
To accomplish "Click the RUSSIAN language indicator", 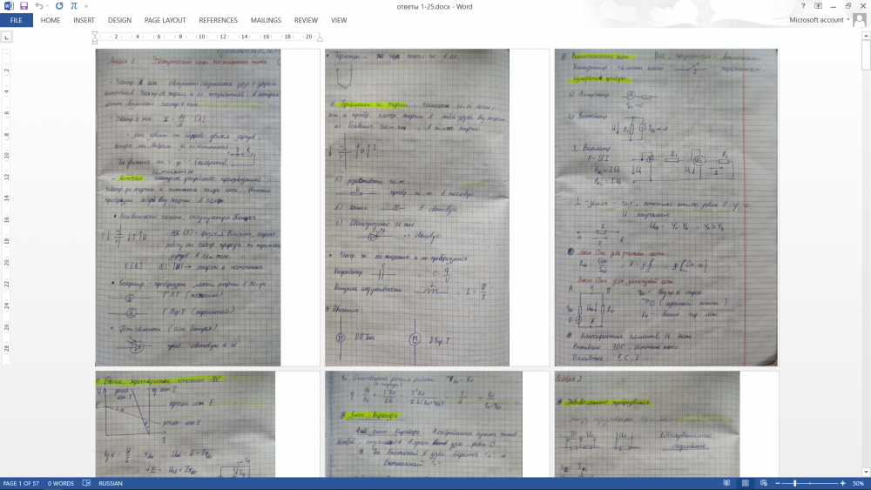I will coord(111,483).
